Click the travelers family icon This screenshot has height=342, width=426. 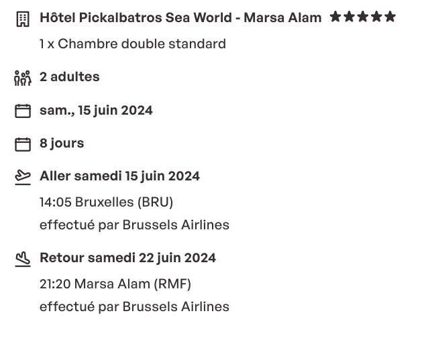tap(23, 78)
